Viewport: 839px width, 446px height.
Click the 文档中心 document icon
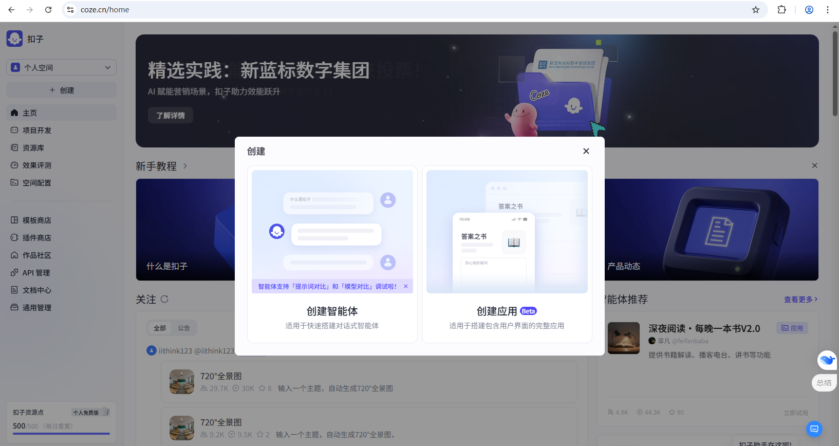14,290
